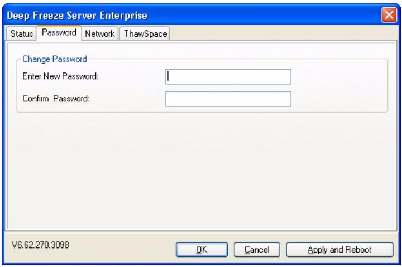Confirm changes with the OK button
Viewport: 402px width, 267px height.
[202, 250]
